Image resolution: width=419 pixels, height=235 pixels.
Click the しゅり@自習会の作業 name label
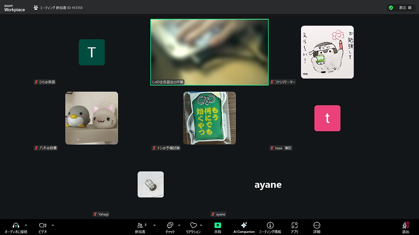168,82
